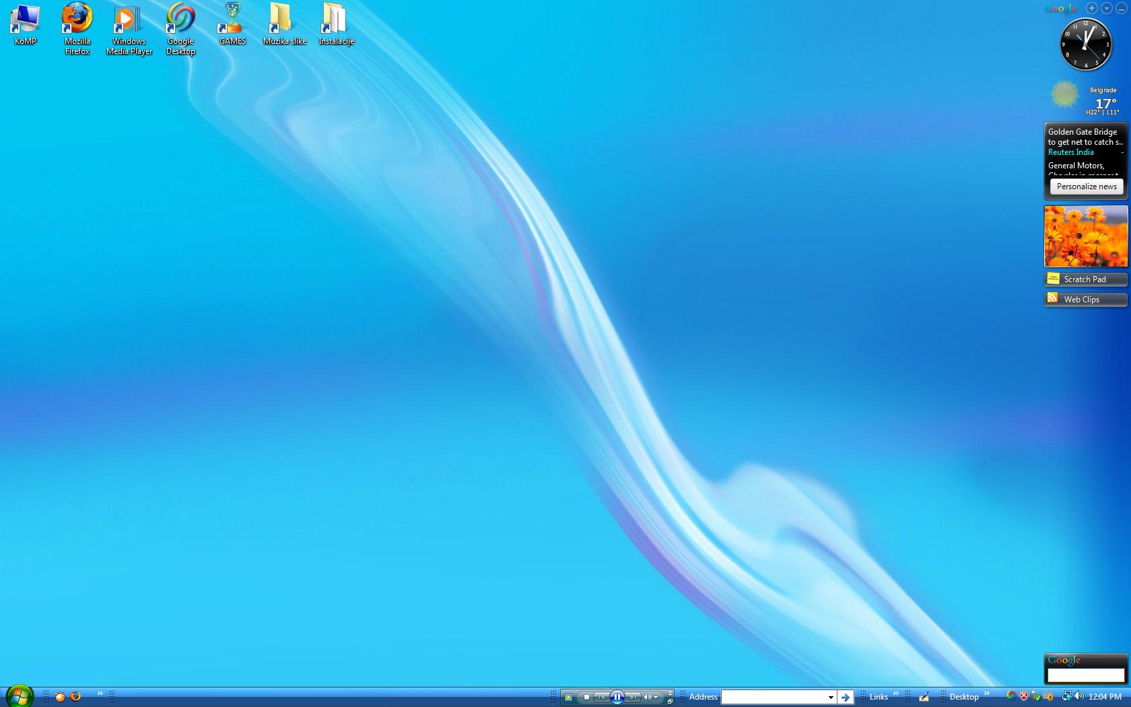
Task: Select the Google Desktop shortcut icon
Action: (x=180, y=30)
